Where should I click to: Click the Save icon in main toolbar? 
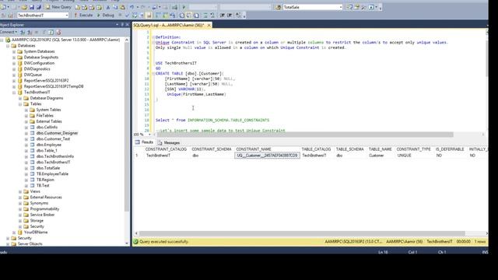point(32,7)
